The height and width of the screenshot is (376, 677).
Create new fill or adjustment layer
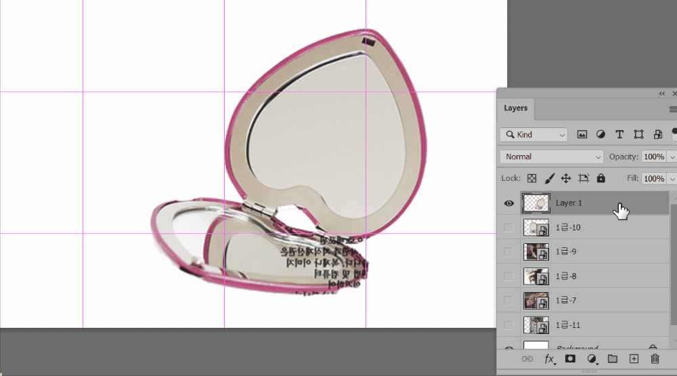[592, 359]
